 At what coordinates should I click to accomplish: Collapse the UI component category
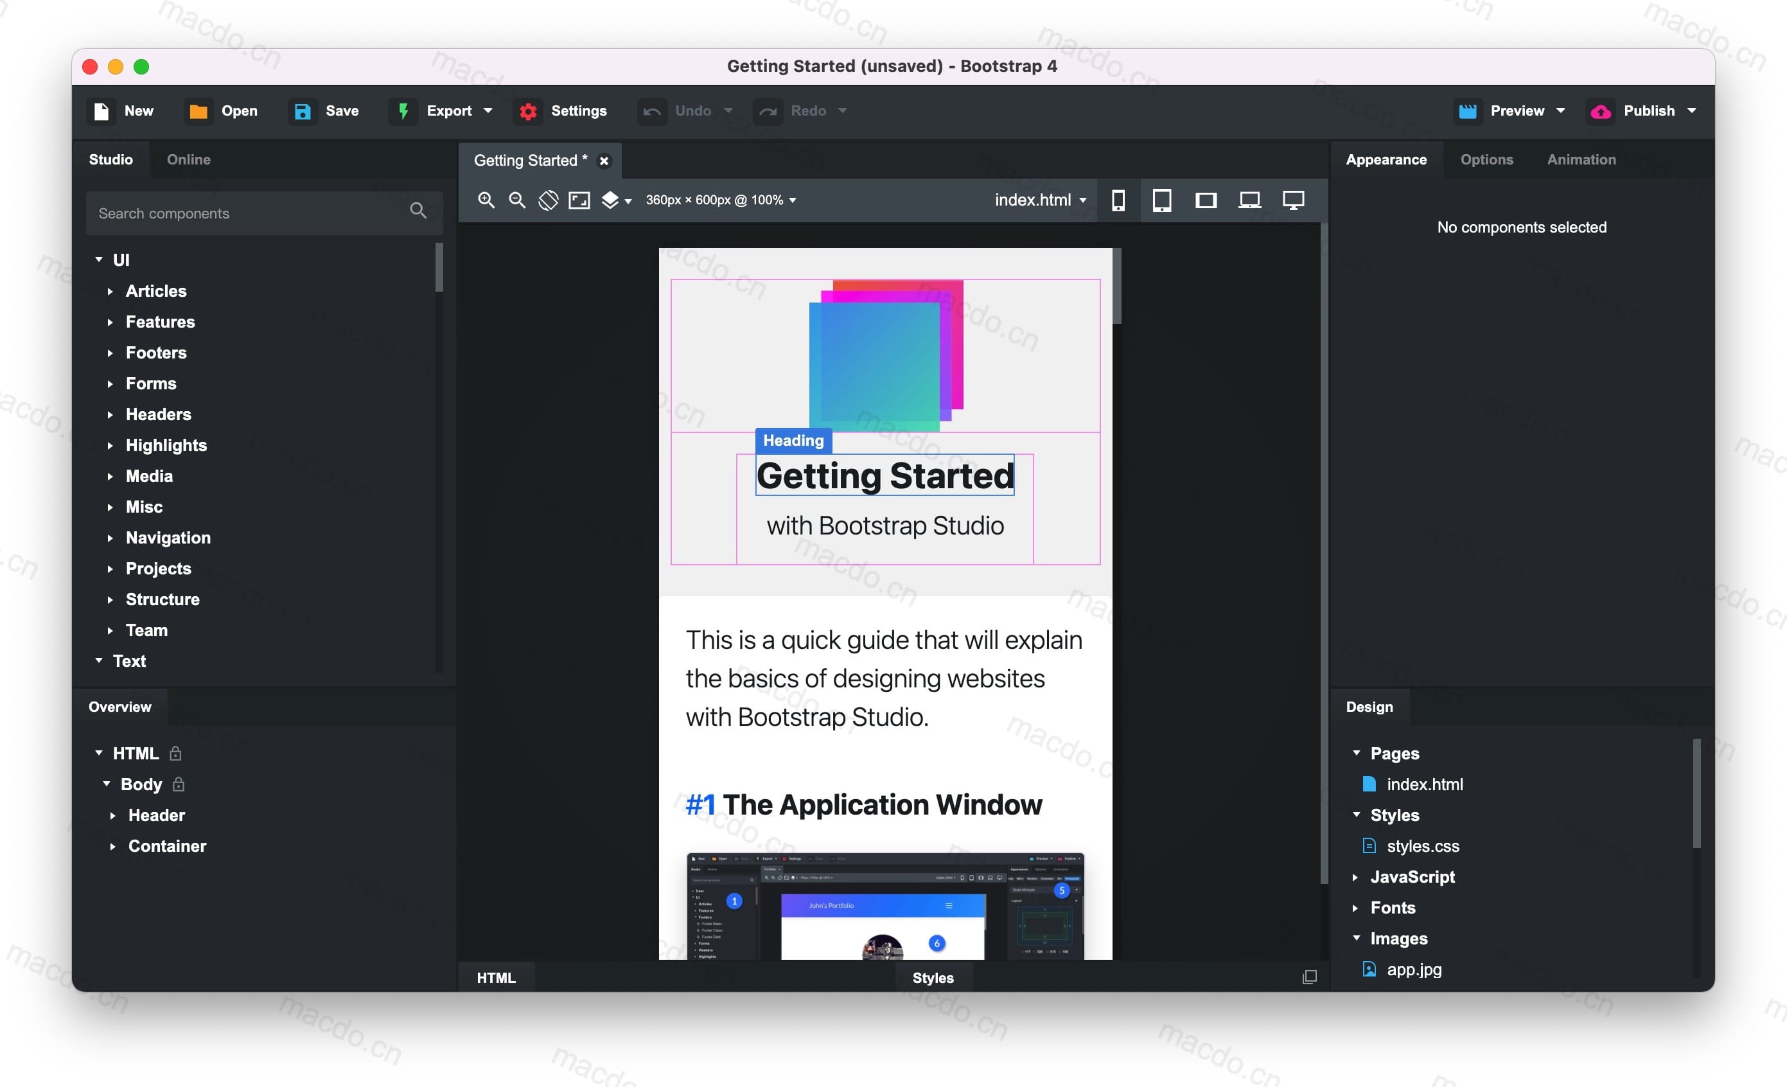[99, 260]
